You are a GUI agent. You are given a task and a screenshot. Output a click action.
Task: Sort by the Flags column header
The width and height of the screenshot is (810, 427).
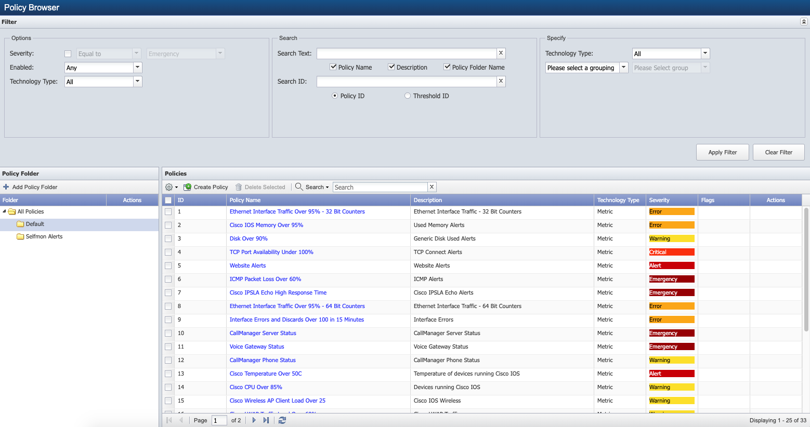click(x=724, y=200)
